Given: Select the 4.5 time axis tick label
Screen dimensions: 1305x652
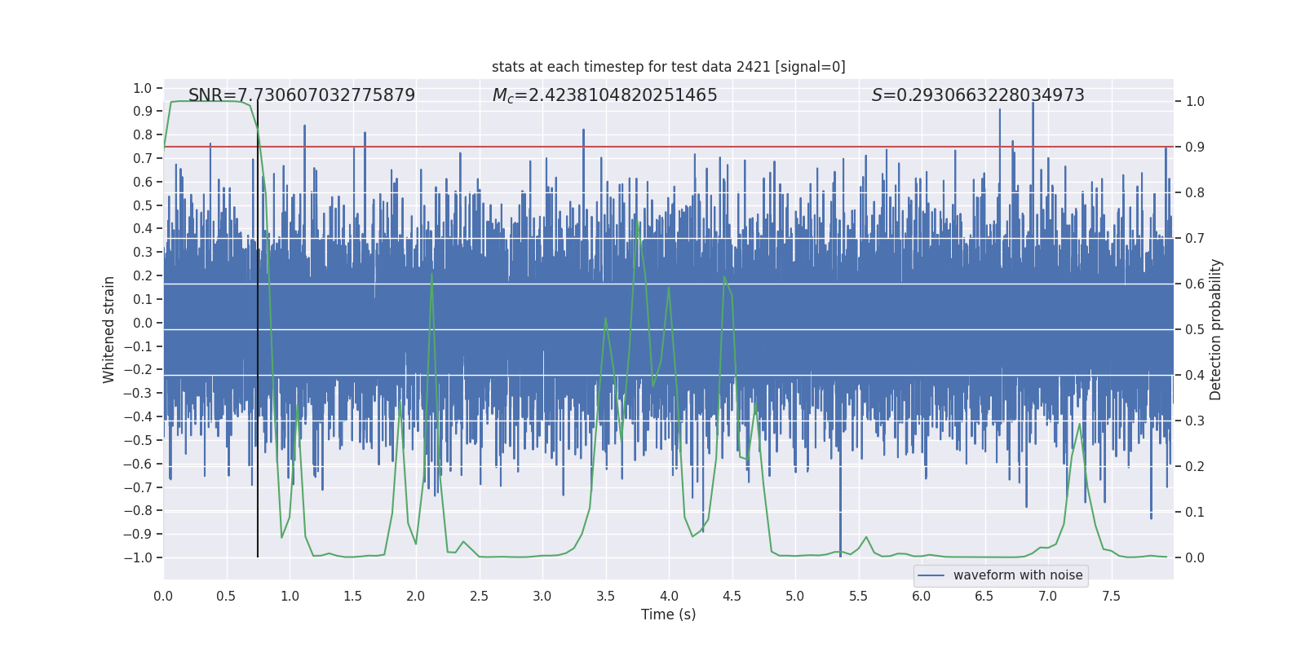Looking at the screenshot, I should pos(732,596).
